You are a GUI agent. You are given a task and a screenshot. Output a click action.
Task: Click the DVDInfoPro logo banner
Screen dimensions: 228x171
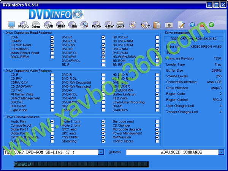pyautogui.click(x=56, y=14)
